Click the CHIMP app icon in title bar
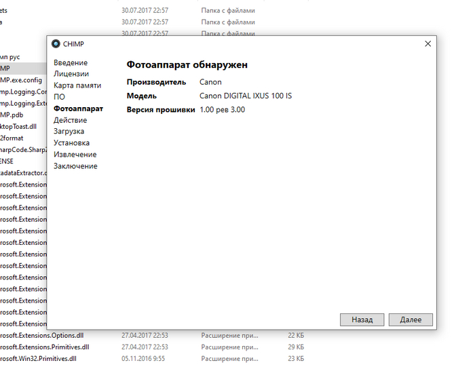The height and width of the screenshot is (367, 475). pyautogui.click(x=56, y=44)
